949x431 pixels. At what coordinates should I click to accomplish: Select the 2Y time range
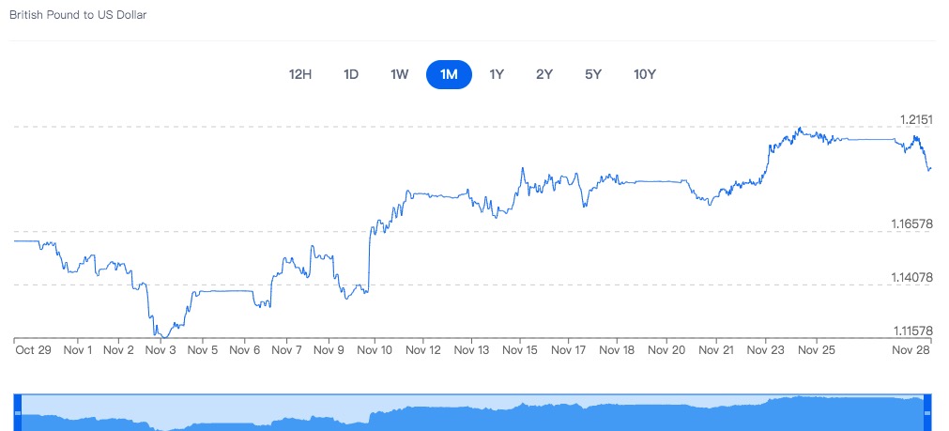[x=544, y=74]
